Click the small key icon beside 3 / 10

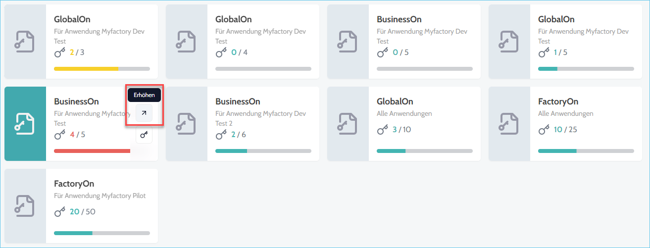383,130
